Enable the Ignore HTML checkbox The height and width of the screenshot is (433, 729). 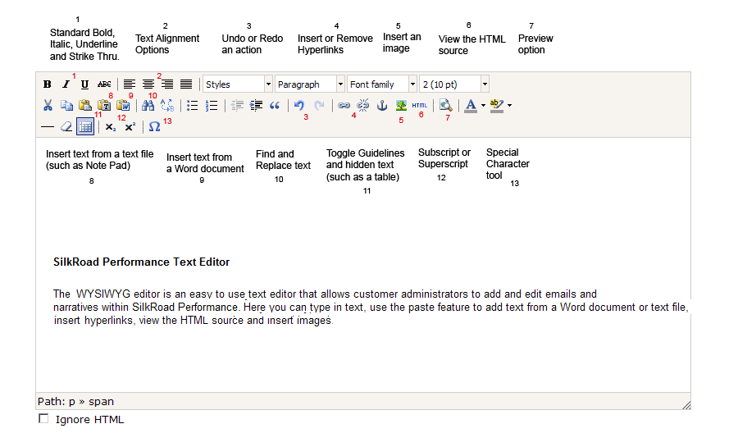coord(43,418)
